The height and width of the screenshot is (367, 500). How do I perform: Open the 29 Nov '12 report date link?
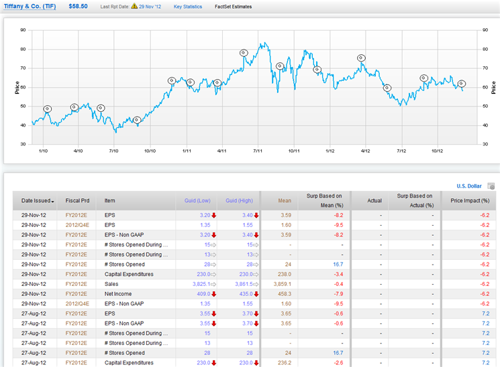(x=150, y=7)
